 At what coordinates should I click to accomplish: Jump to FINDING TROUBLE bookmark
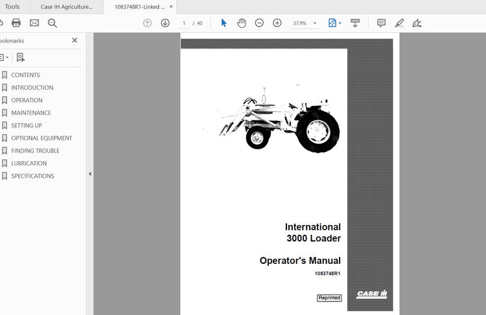35,151
